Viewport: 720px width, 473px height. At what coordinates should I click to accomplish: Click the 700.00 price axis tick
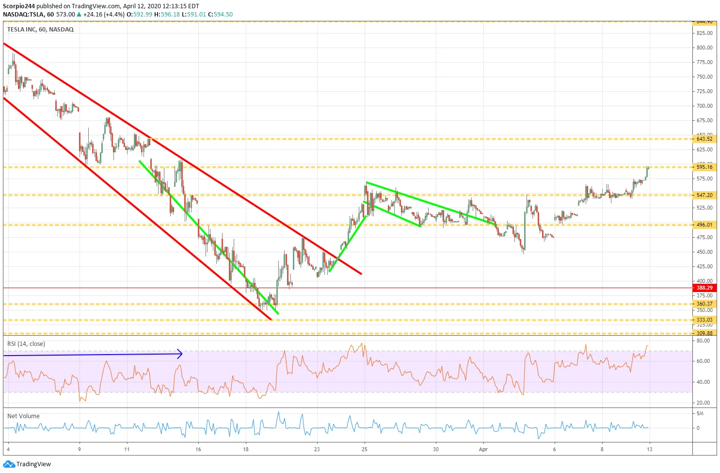click(x=704, y=106)
